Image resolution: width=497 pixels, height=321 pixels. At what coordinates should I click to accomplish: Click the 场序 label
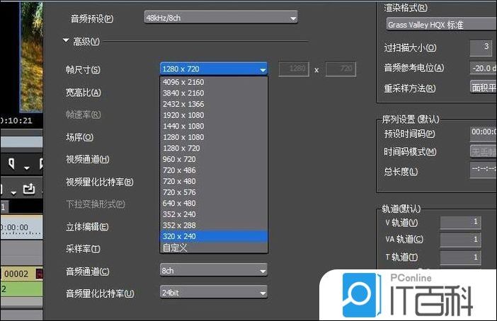pos(79,137)
